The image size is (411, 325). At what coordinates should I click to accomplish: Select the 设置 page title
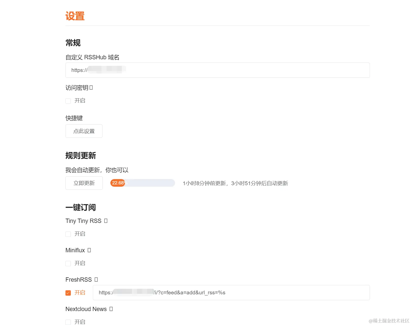75,16
